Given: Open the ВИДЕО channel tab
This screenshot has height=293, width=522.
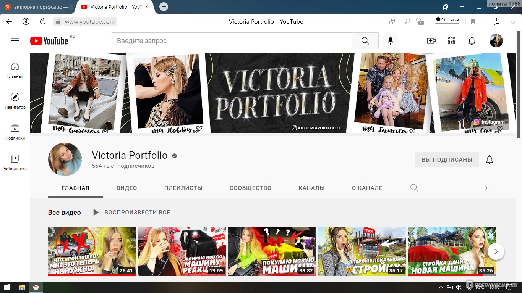Looking at the screenshot, I should coord(127,188).
